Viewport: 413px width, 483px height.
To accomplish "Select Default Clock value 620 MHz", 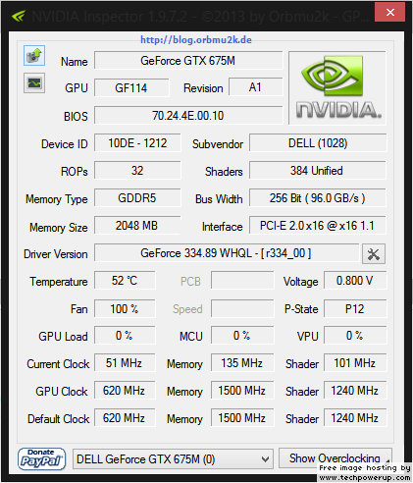I will [x=125, y=418].
